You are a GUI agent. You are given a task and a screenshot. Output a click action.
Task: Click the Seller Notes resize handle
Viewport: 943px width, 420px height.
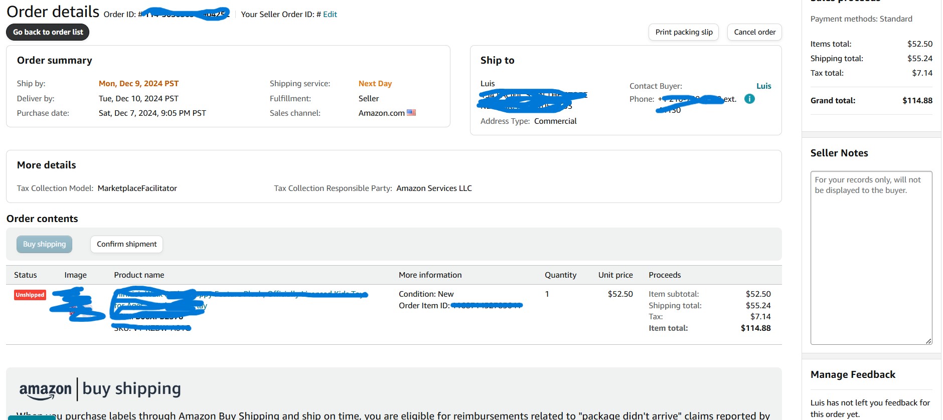(928, 341)
